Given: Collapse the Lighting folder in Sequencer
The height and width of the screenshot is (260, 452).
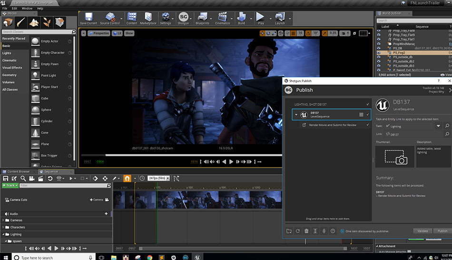Looking at the screenshot, I should (x=3, y=234).
